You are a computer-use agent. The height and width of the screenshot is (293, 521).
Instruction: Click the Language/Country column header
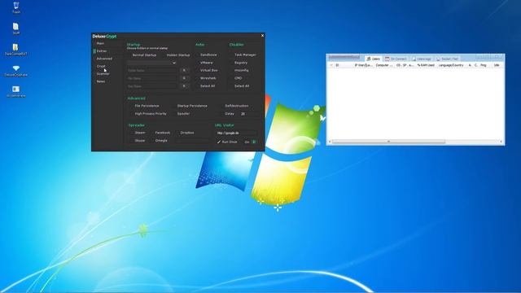tap(451, 65)
